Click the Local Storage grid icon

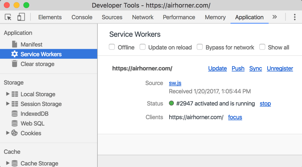pyautogui.click(x=15, y=94)
